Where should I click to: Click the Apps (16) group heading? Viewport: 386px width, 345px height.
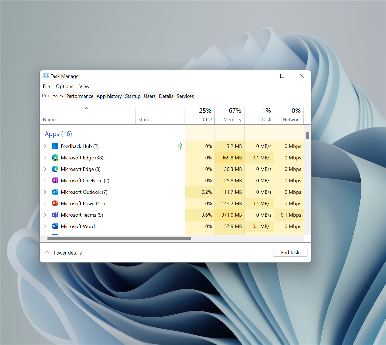point(58,134)
